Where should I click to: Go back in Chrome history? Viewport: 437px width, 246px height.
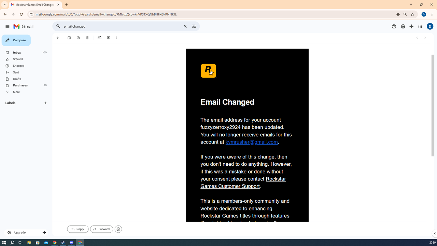tap(5, 14)
